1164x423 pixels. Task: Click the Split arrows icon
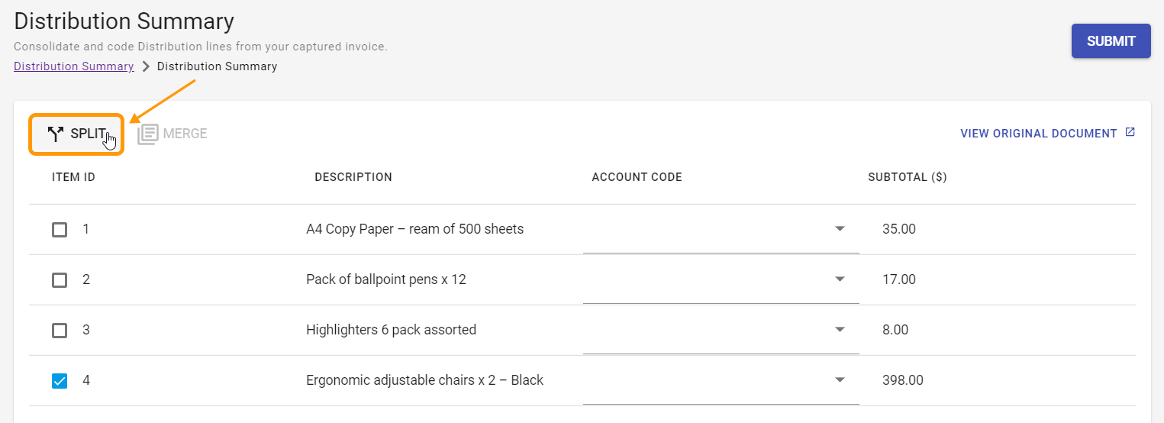coord(56,134)
